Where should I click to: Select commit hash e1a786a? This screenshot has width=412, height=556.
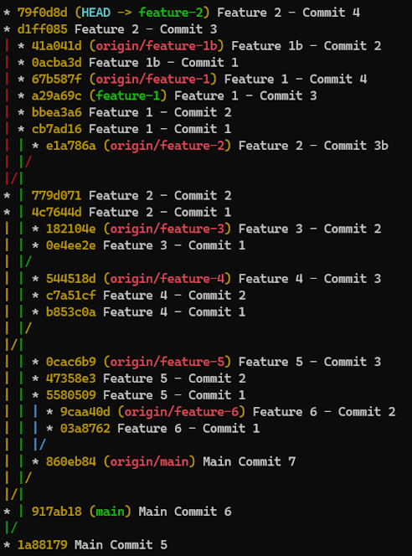pos(71,146)
